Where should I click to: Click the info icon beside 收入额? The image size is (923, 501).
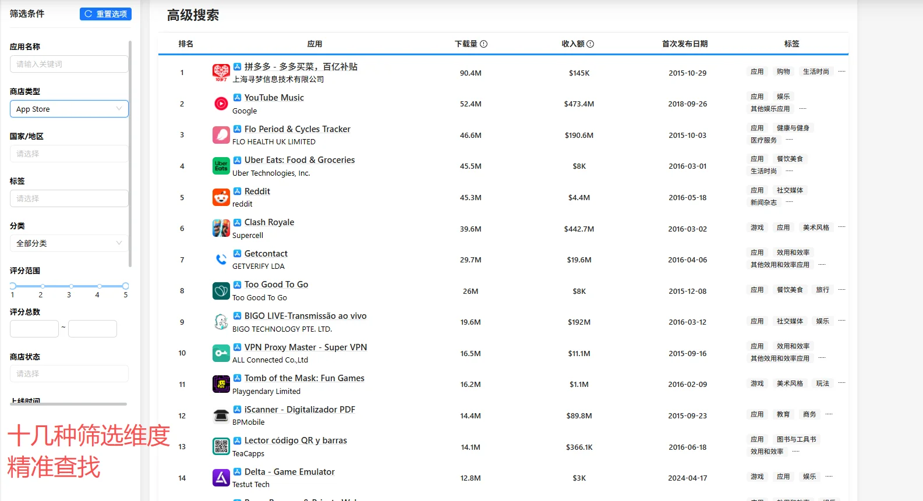[x=590, y=44]
